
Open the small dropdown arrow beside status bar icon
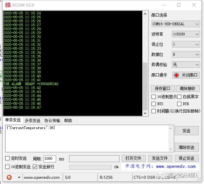(19, 177)
